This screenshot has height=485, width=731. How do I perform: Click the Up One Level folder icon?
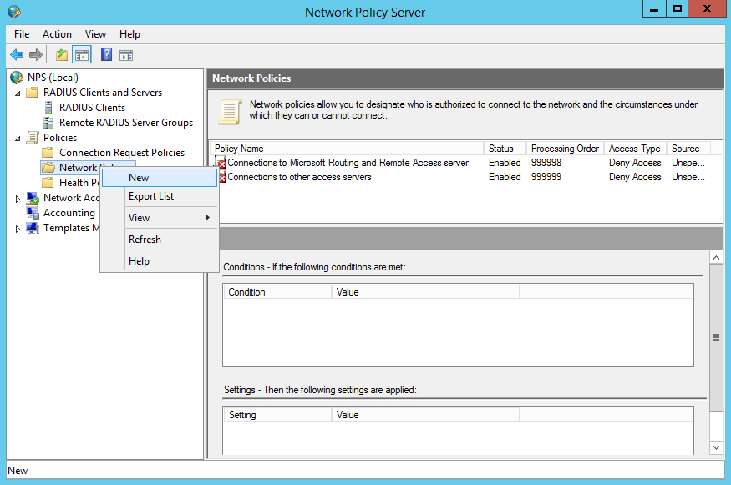pos(61,55)
